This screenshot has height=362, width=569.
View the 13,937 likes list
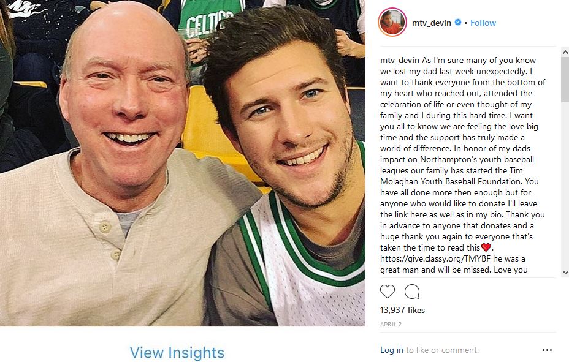coord(402,310)
